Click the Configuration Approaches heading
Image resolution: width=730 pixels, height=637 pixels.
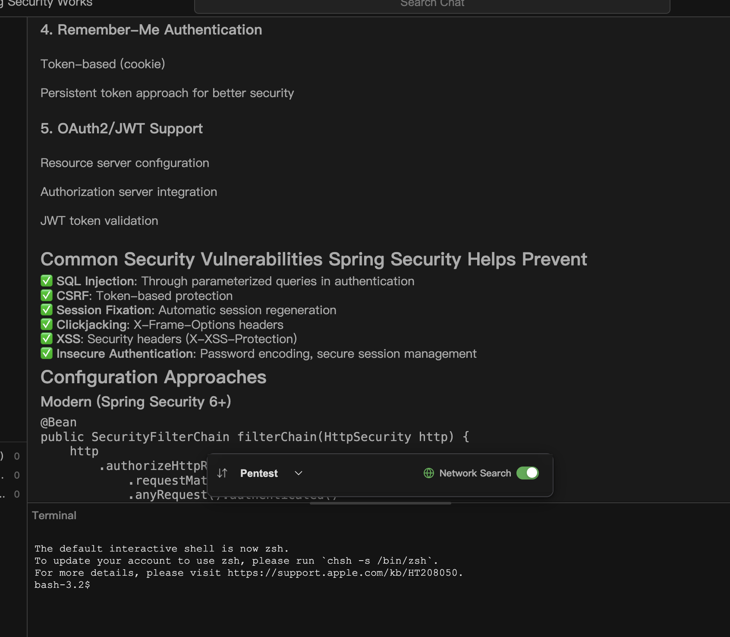click(153, 377)
